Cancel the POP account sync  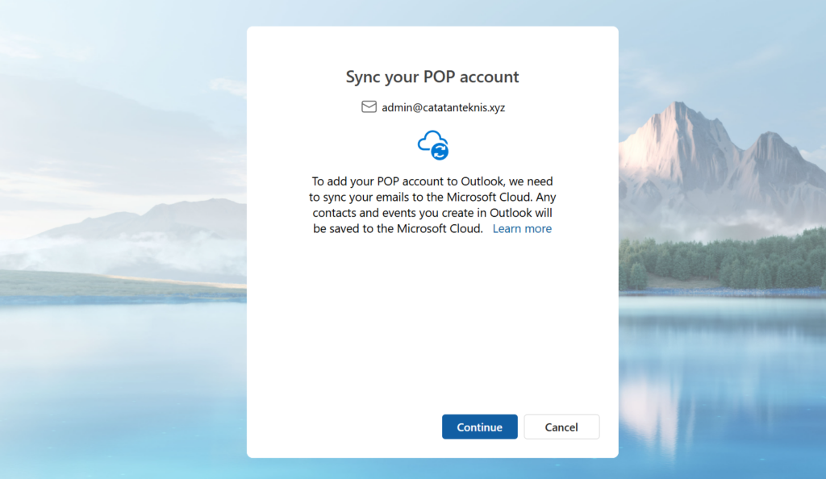click(561, 427)
